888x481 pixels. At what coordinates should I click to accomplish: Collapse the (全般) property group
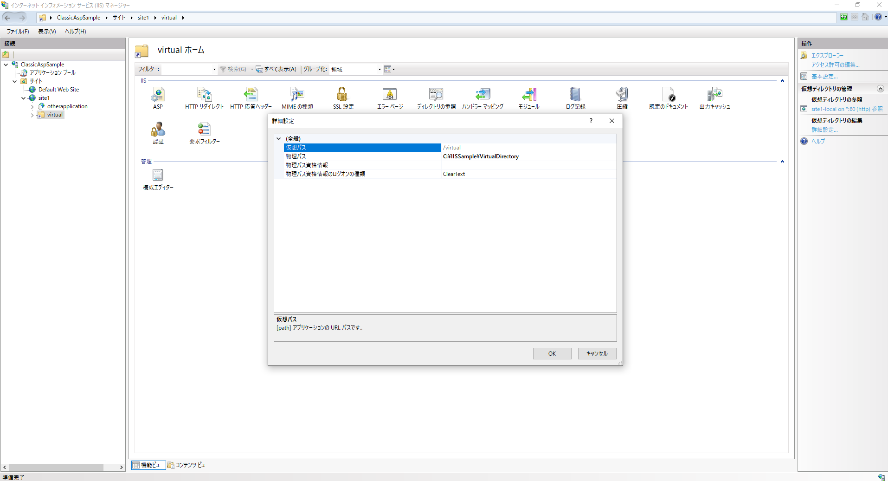click(x=278, y=138)
